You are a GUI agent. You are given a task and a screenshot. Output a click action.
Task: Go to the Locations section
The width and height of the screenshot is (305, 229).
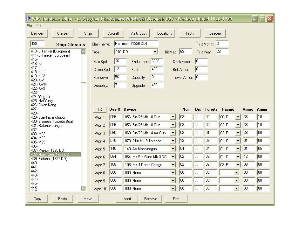165,33
